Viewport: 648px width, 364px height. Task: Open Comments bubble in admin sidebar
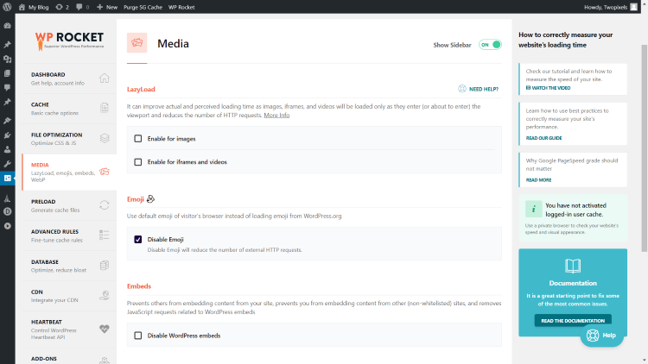7,87
